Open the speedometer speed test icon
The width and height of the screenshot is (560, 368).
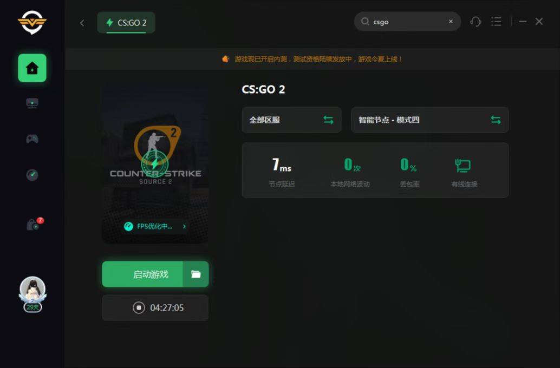(x=32, y=175)
